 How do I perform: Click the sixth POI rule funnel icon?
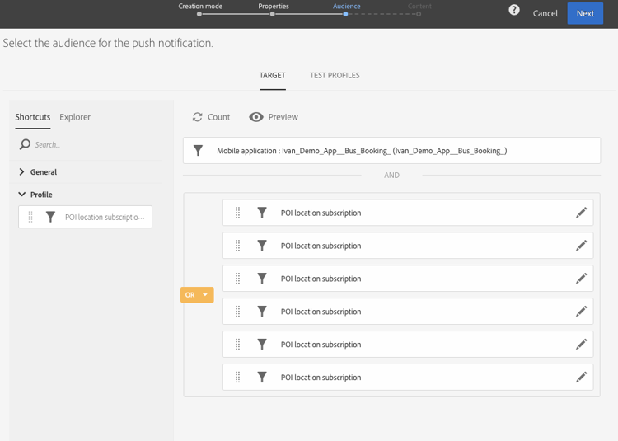262,378
